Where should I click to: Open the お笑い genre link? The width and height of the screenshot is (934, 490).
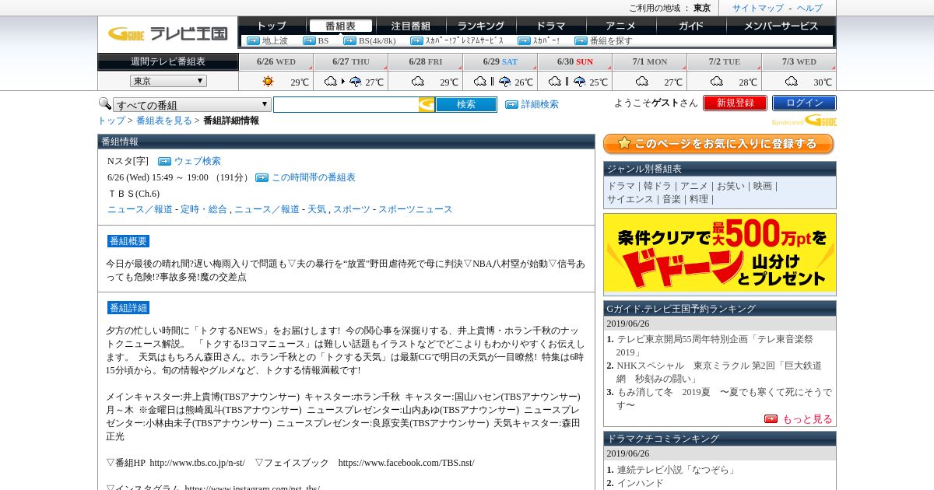point(731,186)
